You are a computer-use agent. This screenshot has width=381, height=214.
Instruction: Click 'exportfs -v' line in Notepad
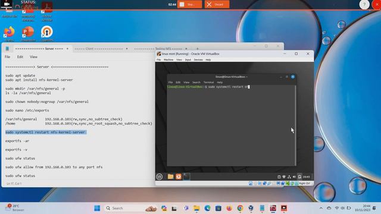[16, 150]
